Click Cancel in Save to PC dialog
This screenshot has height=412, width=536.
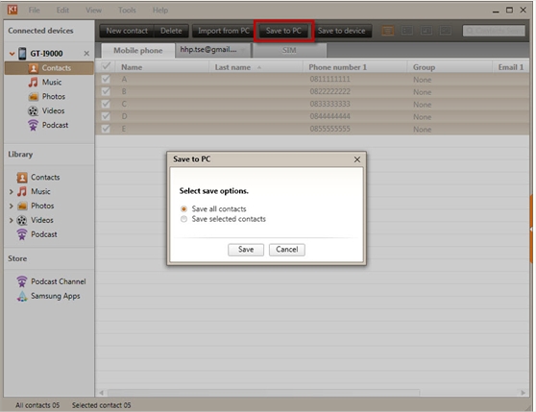[x=287, y=250]
